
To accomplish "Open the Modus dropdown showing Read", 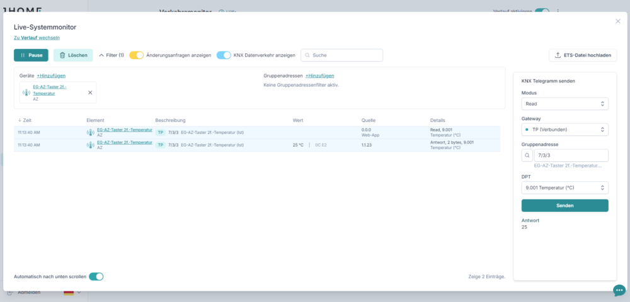I will 565,104.
